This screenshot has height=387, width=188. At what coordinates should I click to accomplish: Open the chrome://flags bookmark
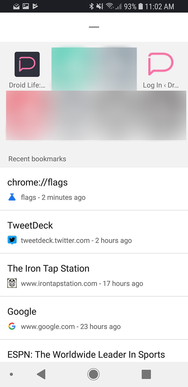click(37, 182)
